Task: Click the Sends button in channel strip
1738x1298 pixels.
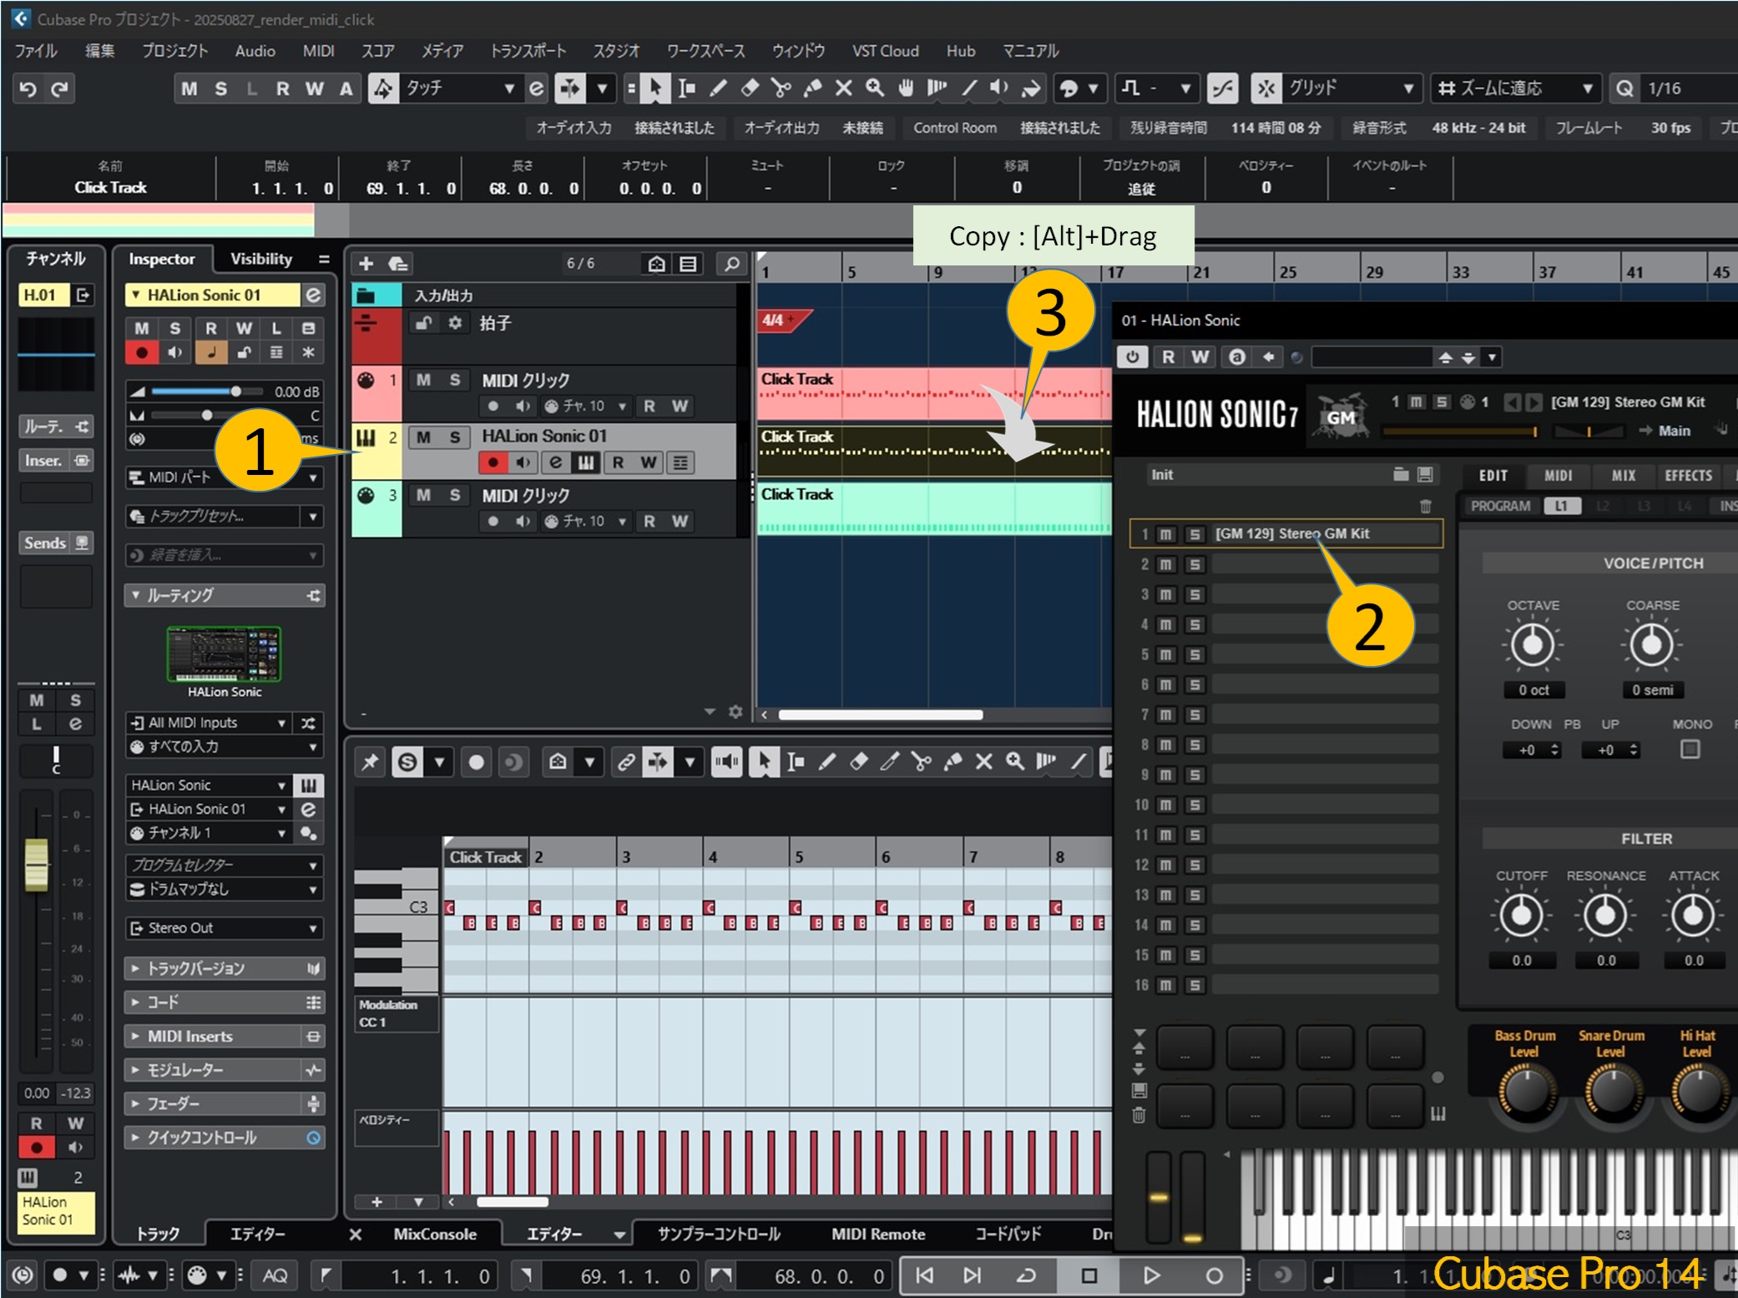Action: (x=56, y=543)
